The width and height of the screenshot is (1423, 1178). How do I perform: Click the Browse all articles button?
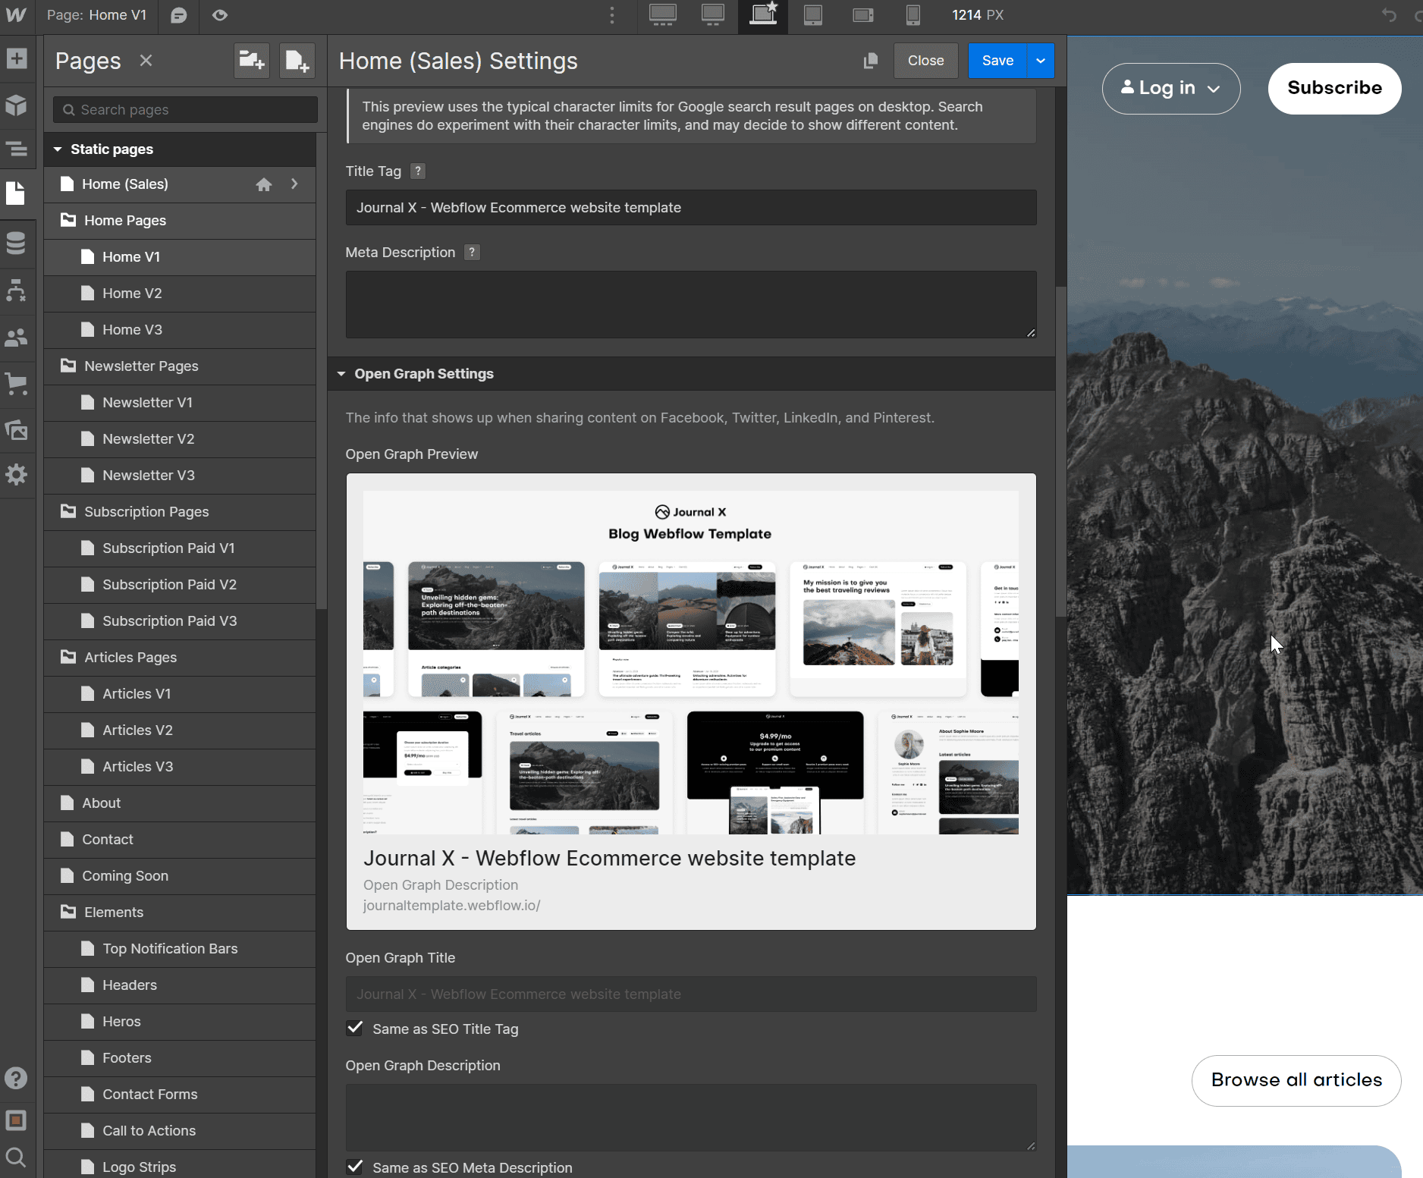(1296, 1080)
